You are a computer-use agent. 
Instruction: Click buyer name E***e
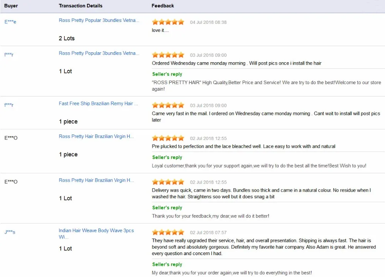(10, 22)
